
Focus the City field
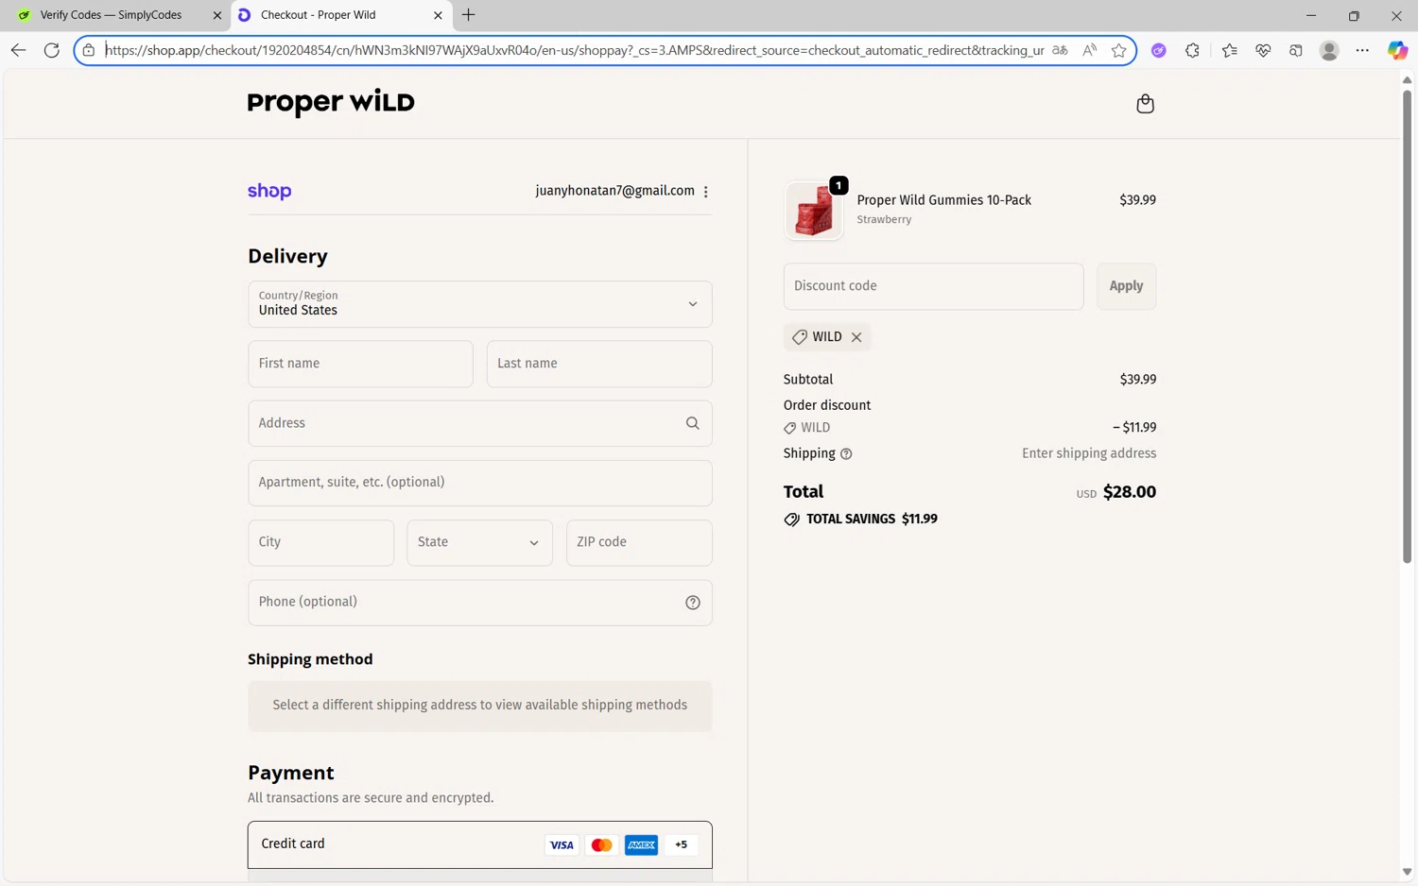coord(320,543)
